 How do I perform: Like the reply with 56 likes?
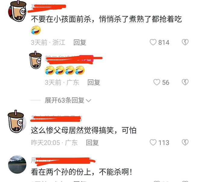[x=157, y=82]
